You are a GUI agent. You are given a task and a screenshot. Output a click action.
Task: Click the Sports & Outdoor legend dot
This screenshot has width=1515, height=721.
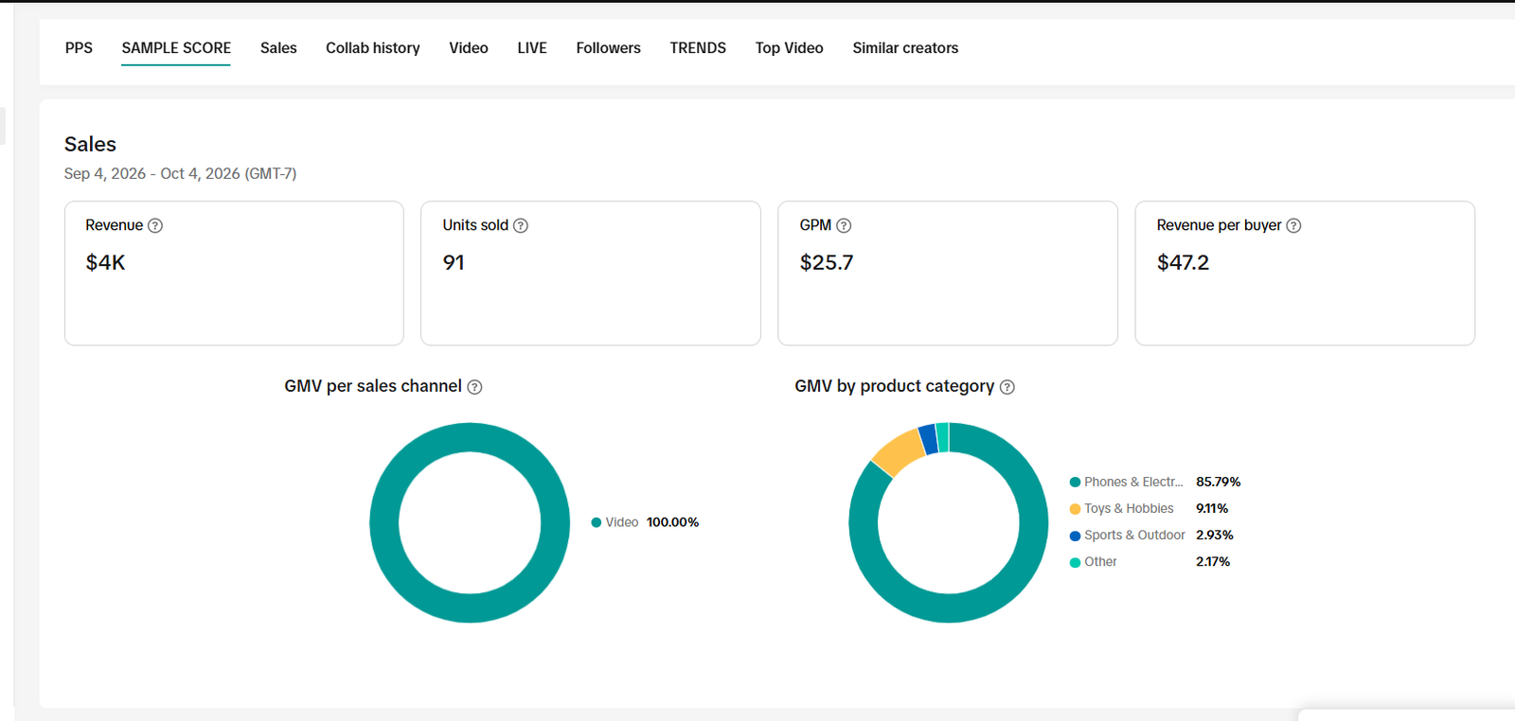1075,536
